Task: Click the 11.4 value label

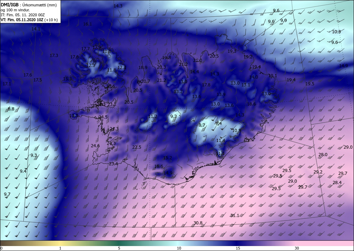Action: tap(221, 141)
